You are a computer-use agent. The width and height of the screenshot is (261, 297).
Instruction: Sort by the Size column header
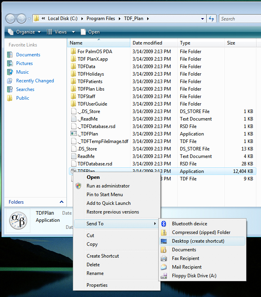point(241,43)
